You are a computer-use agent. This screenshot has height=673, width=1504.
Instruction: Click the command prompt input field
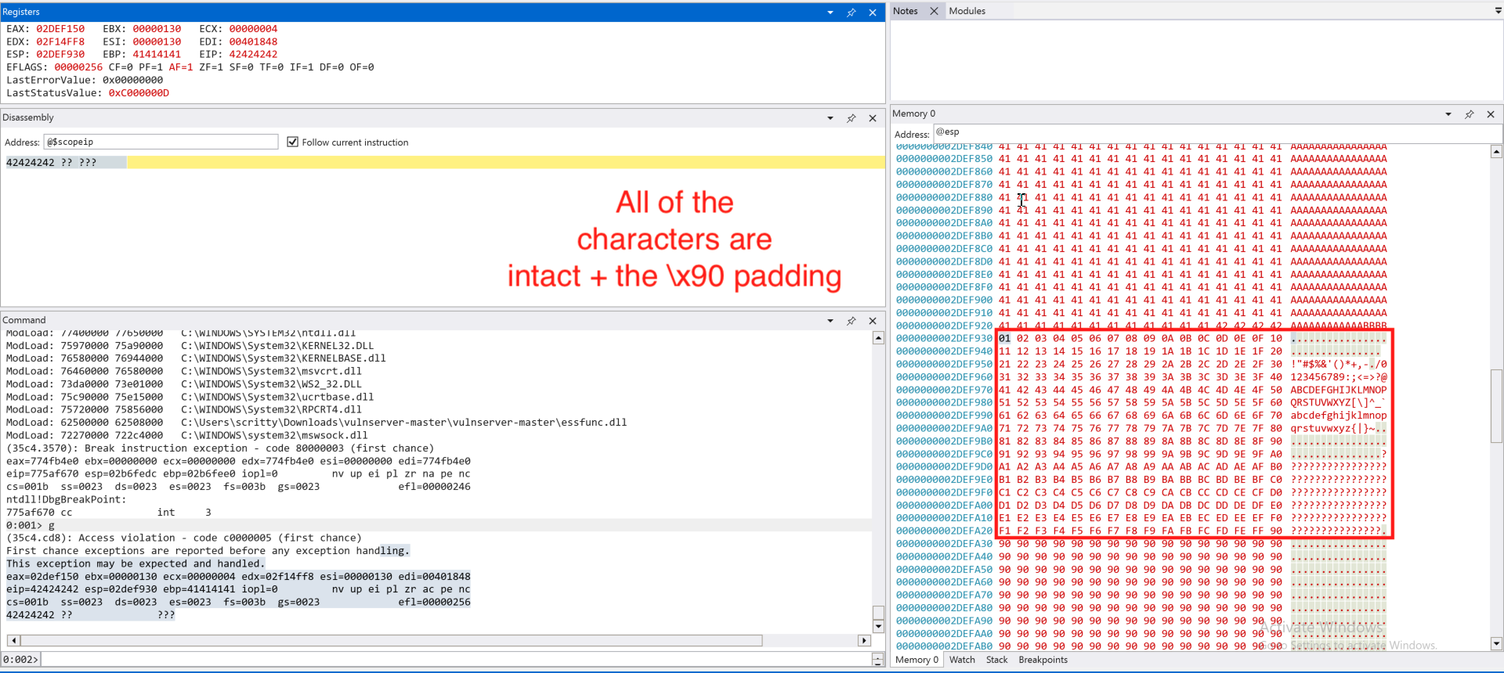(454, 660)
